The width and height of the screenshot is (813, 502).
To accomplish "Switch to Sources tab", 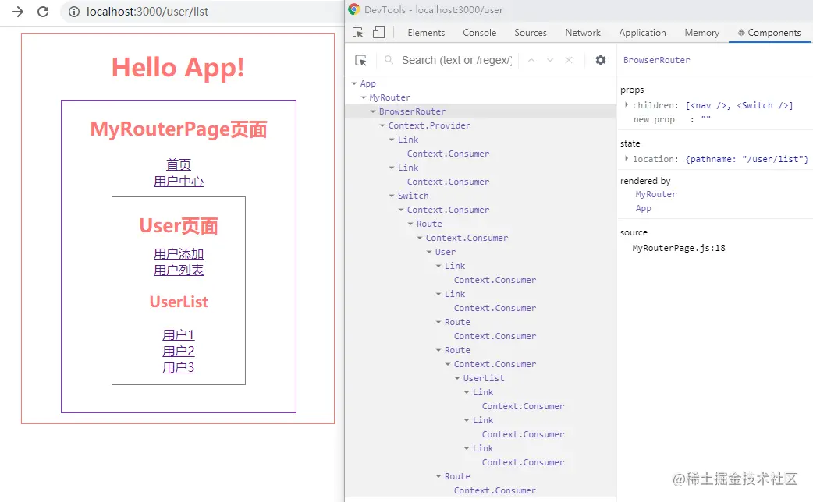I will (x=531, y=33).
